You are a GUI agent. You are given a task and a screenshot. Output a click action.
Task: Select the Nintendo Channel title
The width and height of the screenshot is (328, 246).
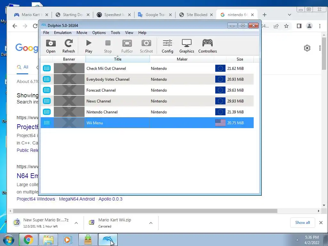(x=102, y=112)
